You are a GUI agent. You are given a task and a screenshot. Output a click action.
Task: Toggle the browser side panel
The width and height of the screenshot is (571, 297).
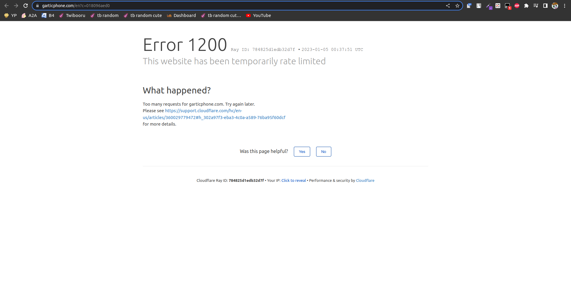coord(545,6)
